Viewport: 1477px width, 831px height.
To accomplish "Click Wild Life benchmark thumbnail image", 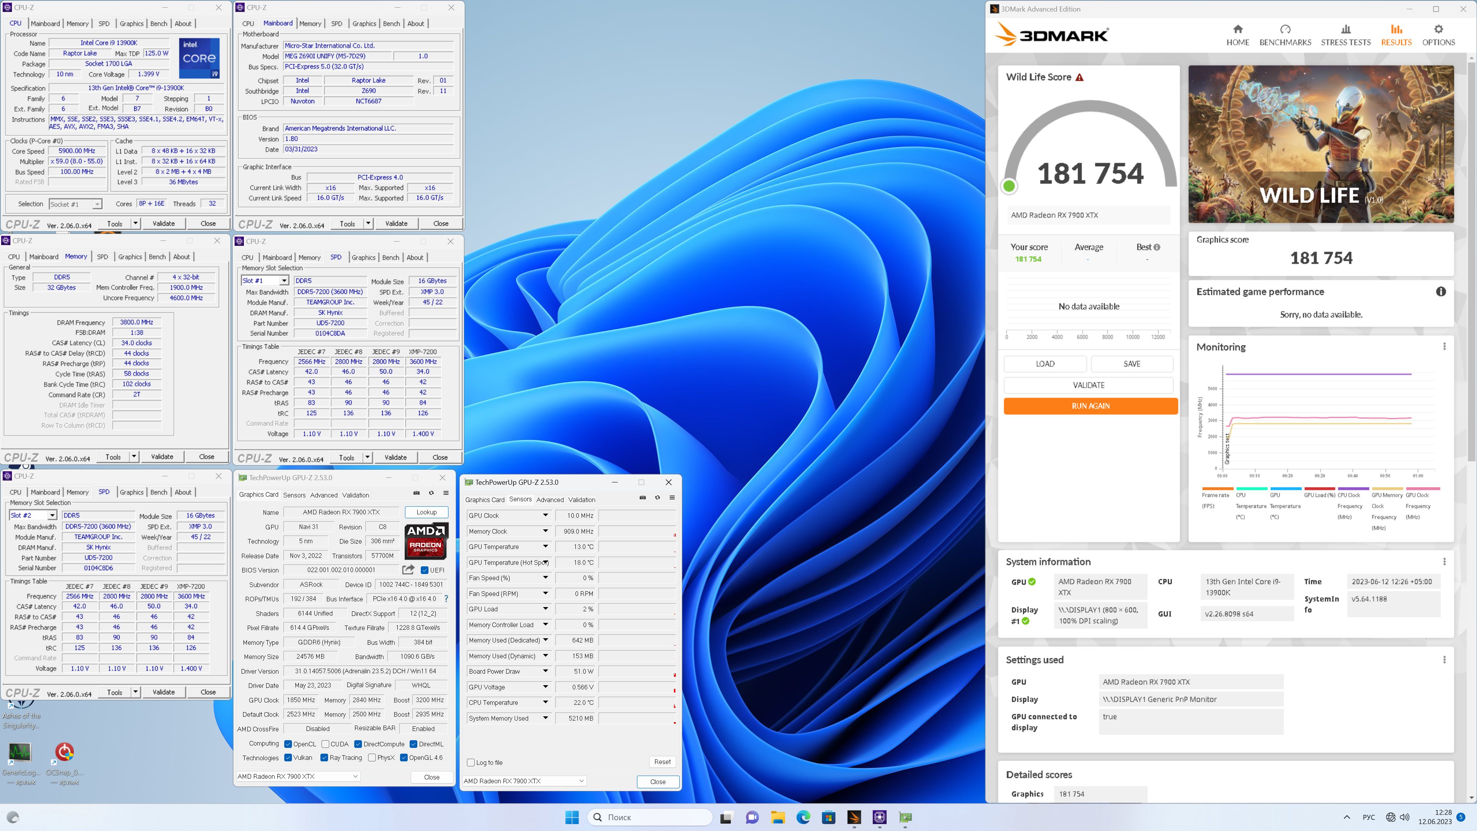I will point(1320,144).
